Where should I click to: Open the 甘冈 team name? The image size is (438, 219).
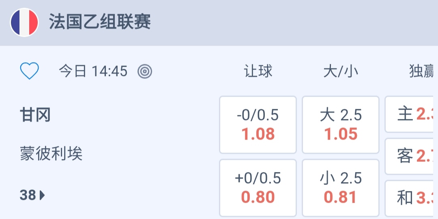click(x=35, y=115)
